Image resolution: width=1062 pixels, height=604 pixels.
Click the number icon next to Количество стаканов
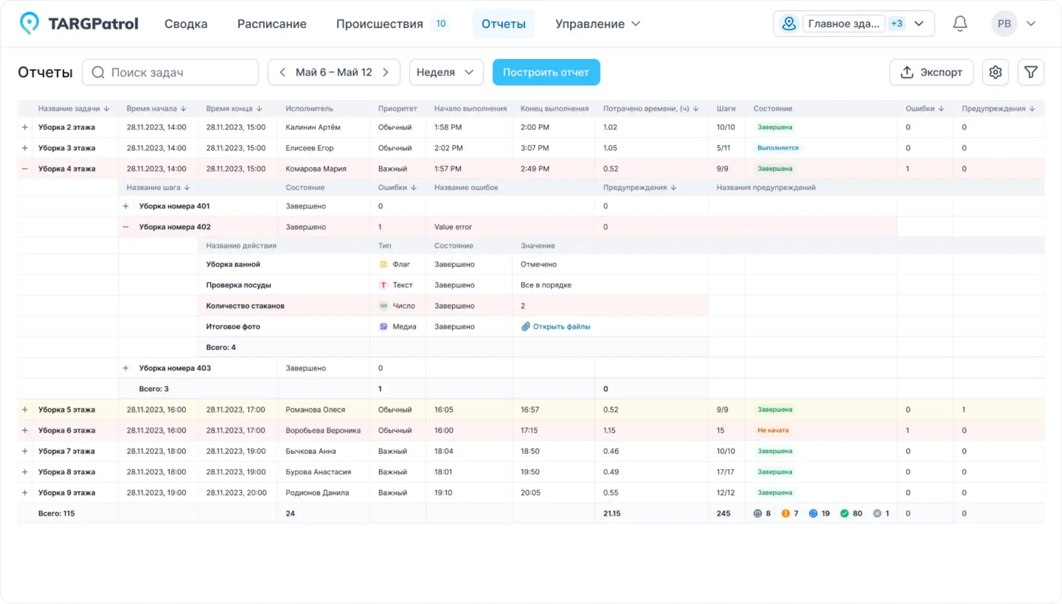383,305
